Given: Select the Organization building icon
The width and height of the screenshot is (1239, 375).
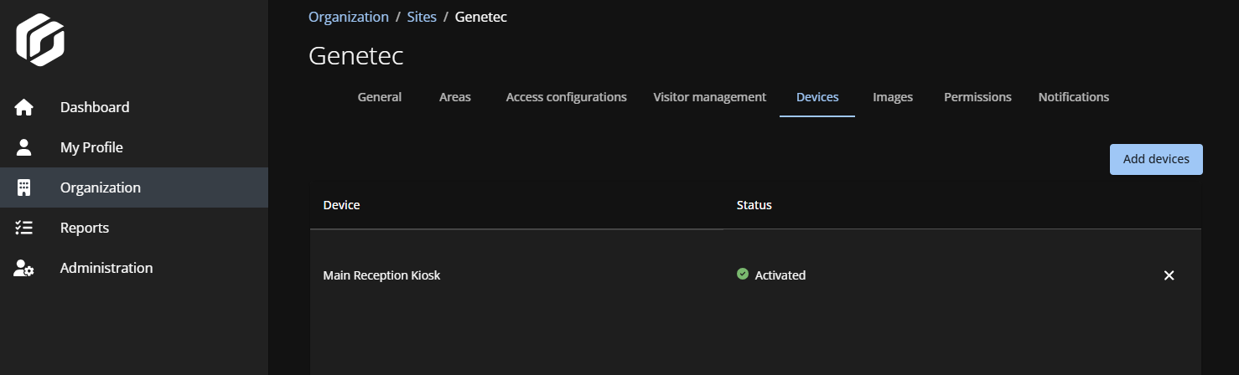Looking at the screenshot, I should 24,187.
